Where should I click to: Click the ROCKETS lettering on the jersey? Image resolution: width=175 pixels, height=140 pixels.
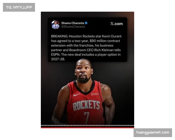tap(86, 105)
